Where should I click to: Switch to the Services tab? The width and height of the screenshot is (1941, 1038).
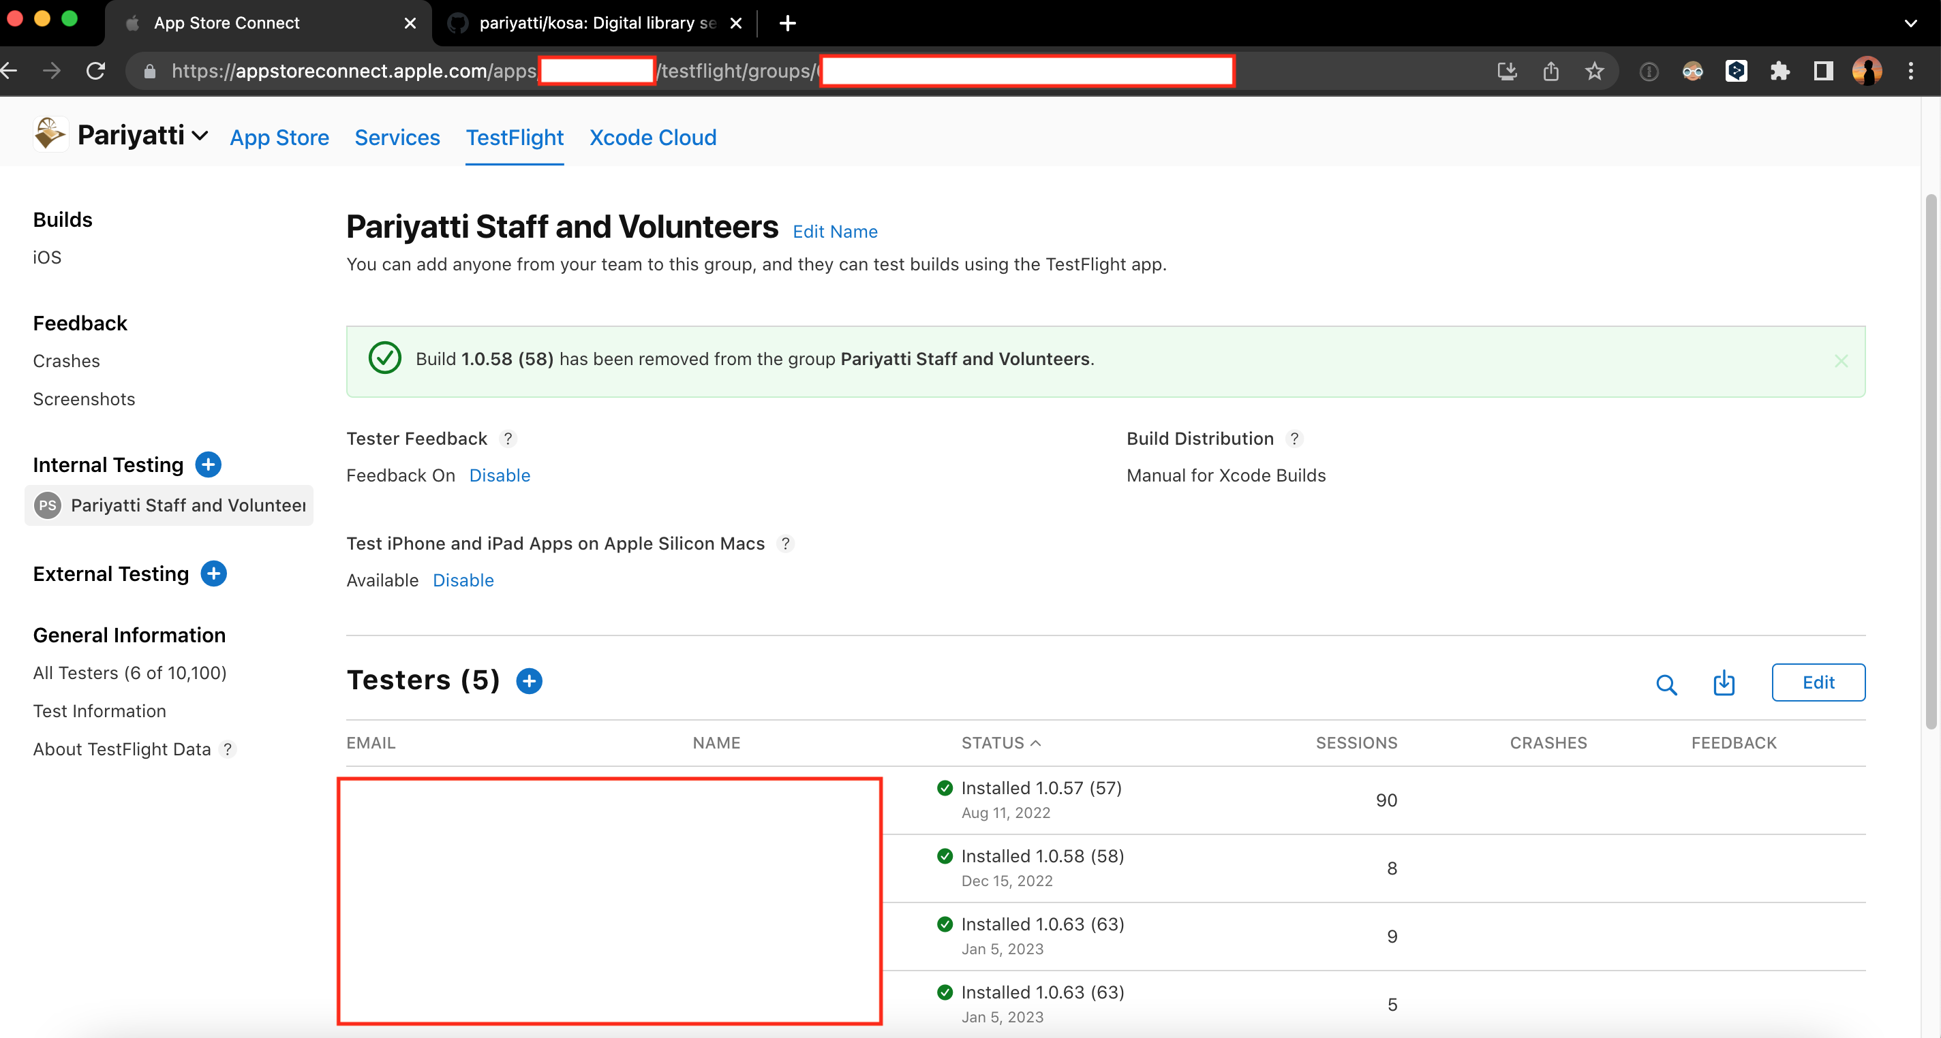397,138
